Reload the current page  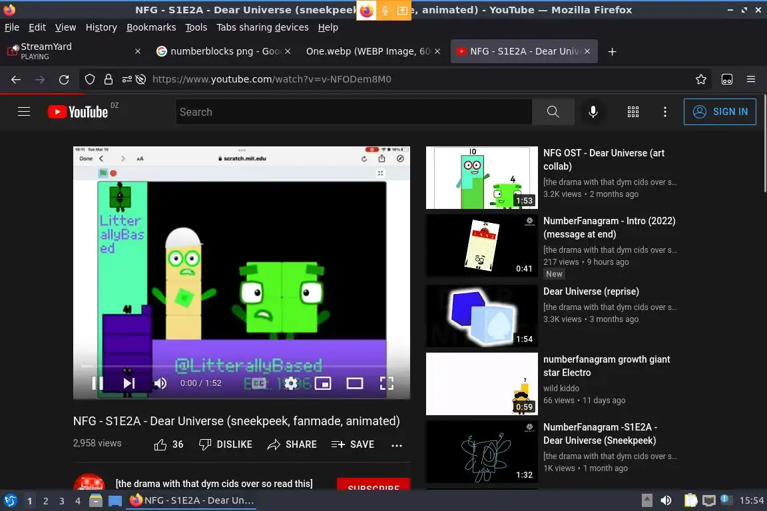coord(64,79)
